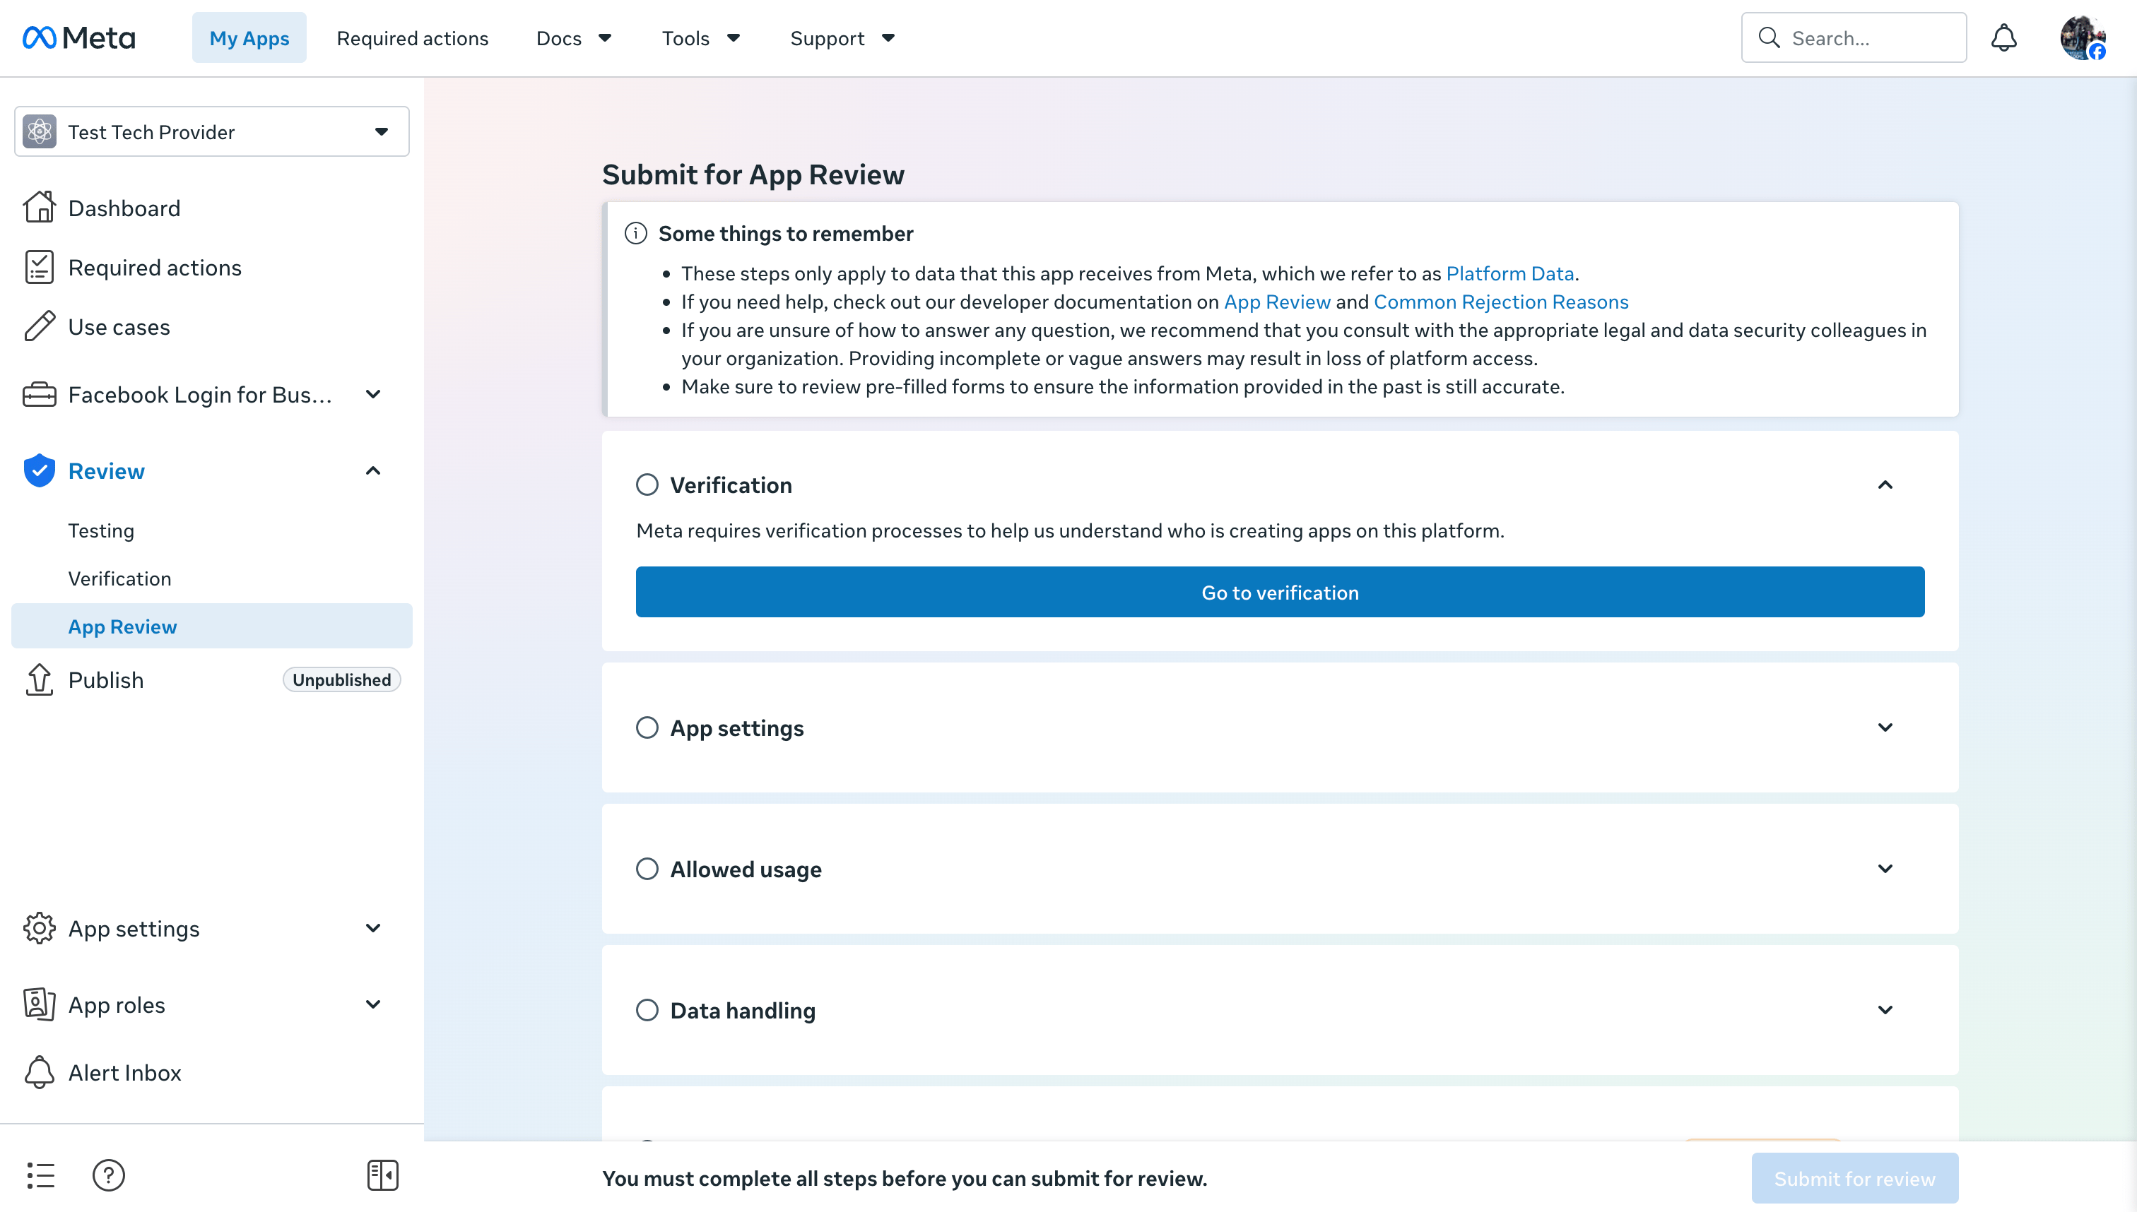Click the Use cases pencil icon

pyautogui.click(x=39, y=326)
